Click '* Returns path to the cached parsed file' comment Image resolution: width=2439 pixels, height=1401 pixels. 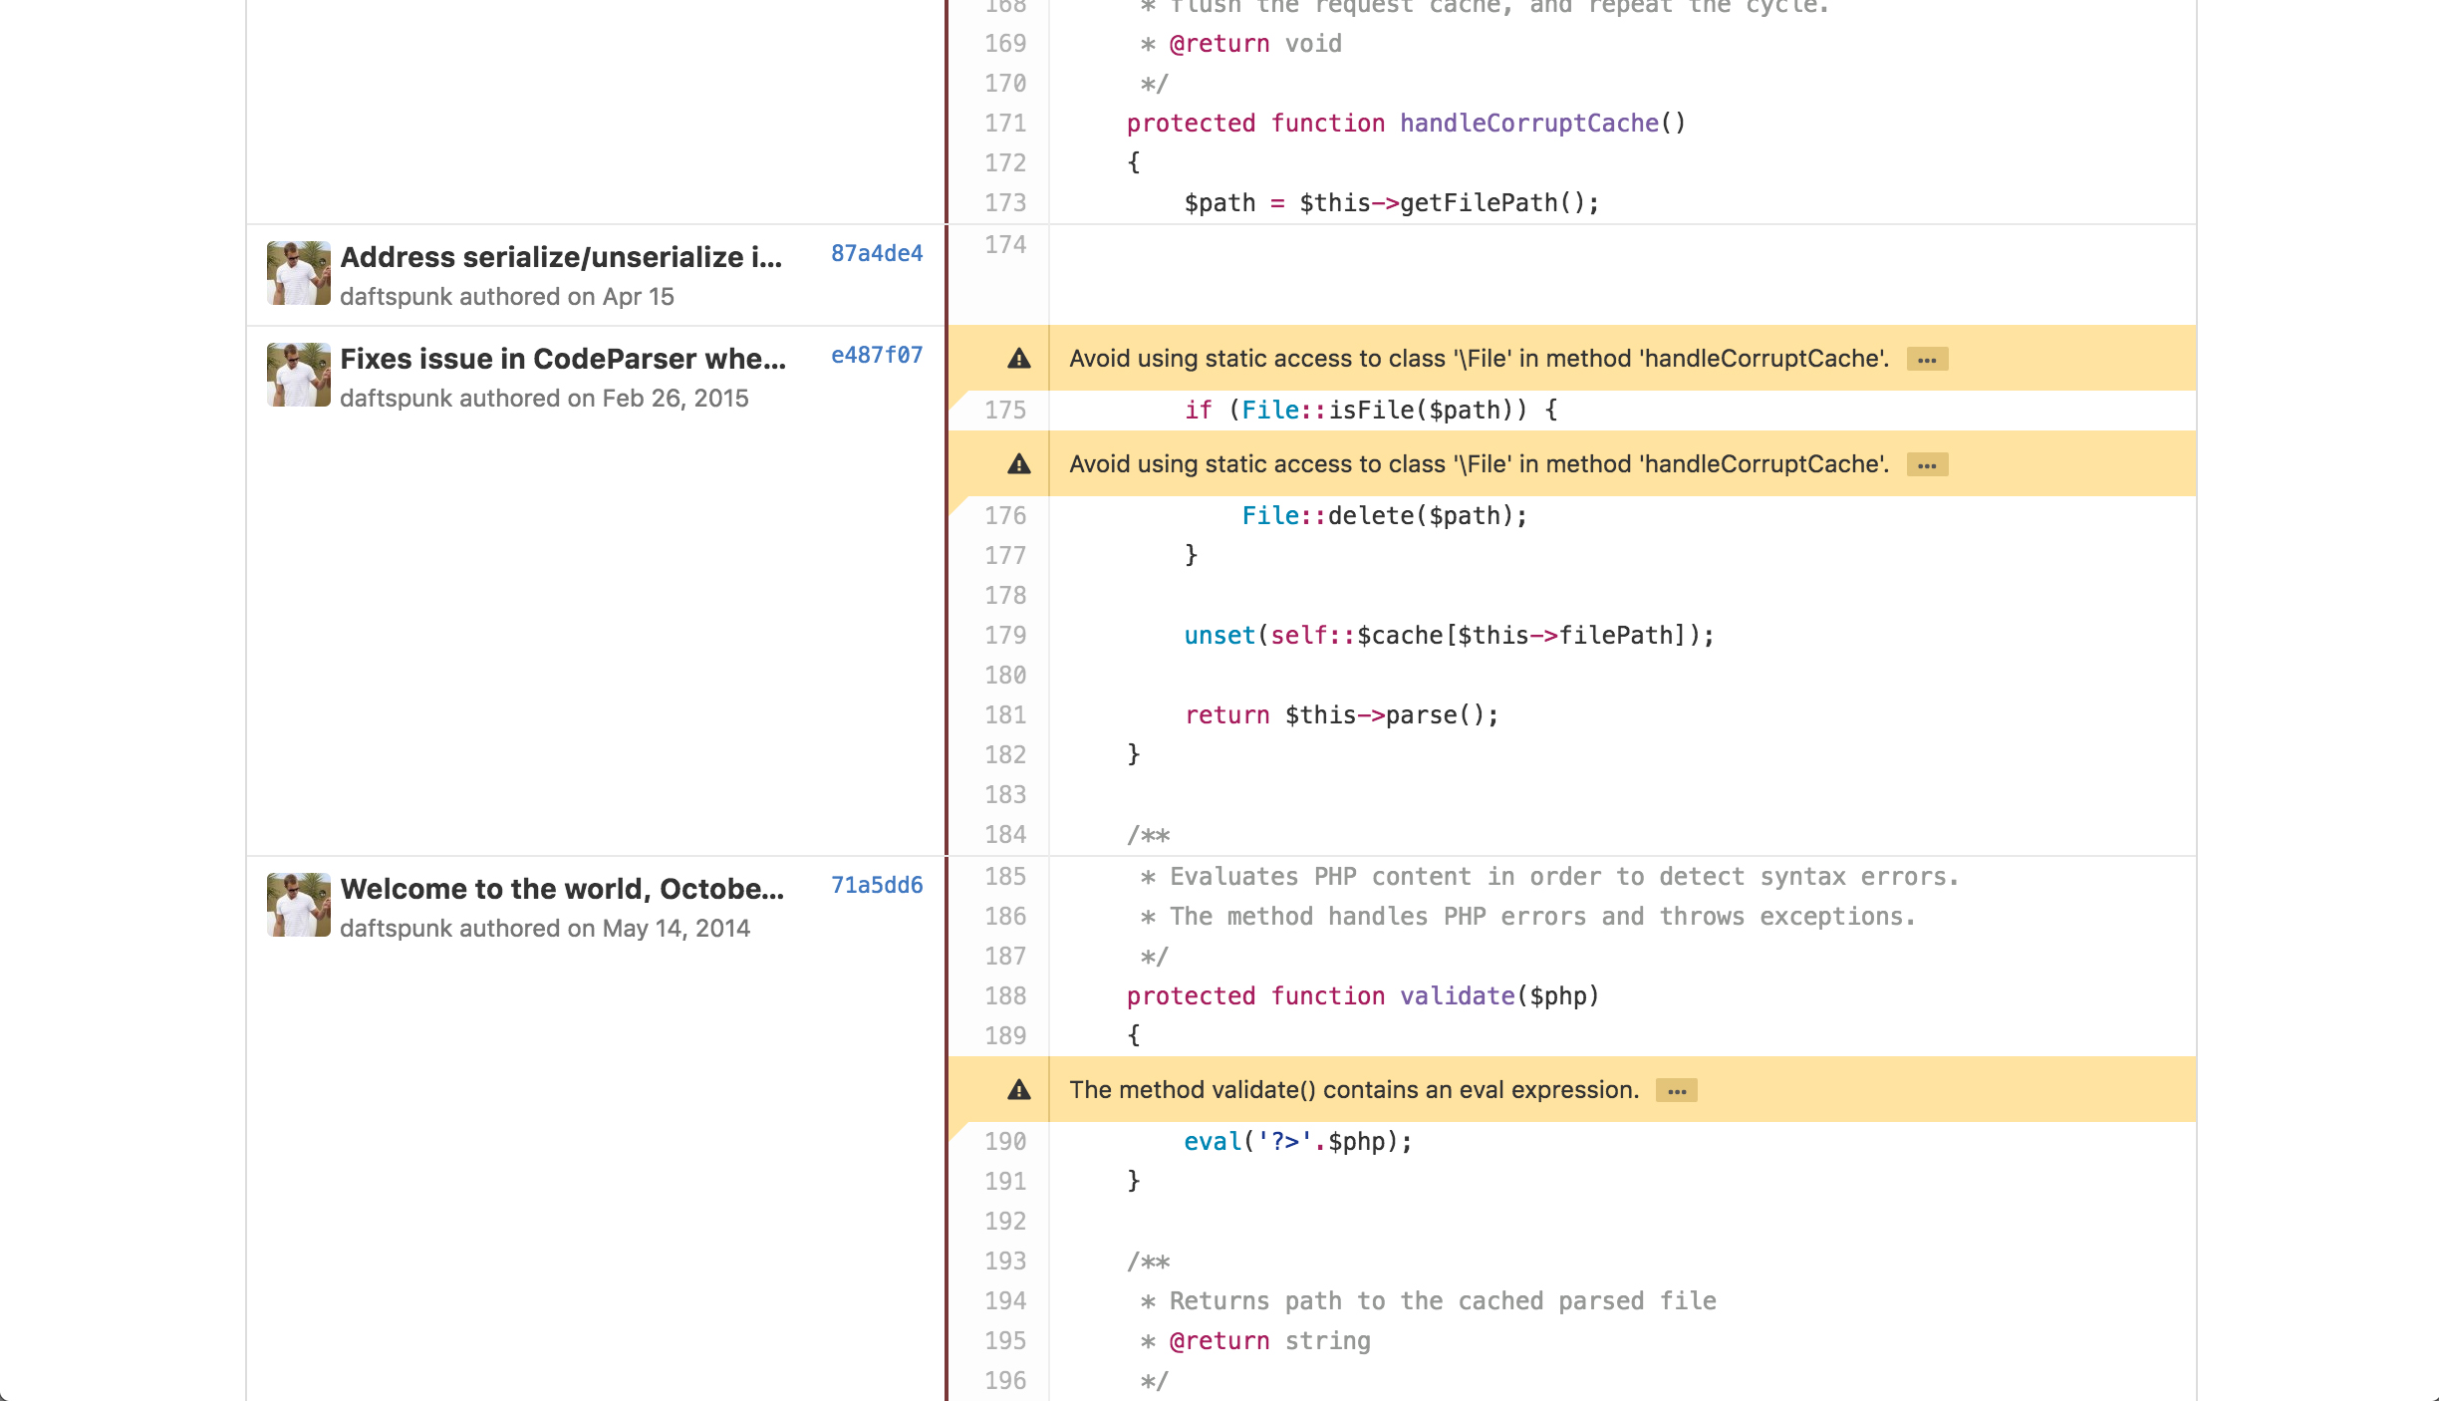(1428, 1301)
